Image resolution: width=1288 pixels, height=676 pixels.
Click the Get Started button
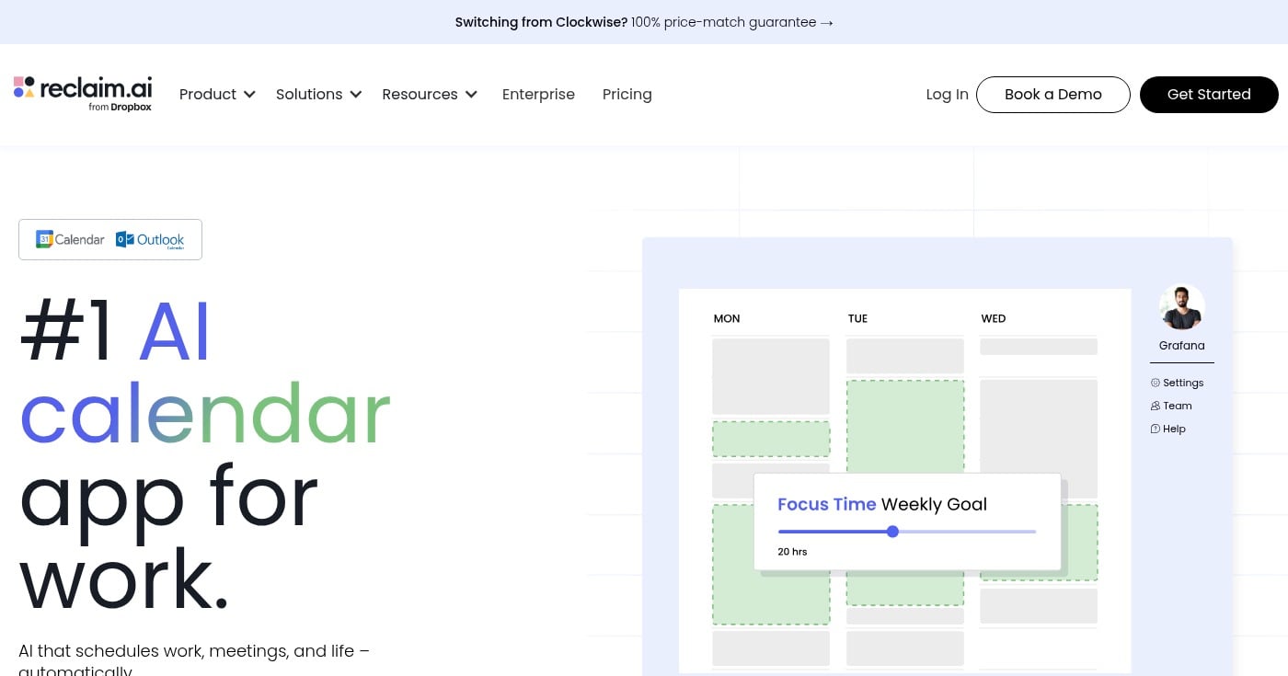(1209, 95)
